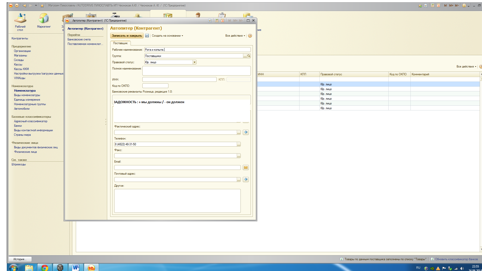
Task: Click the floppy disk save icon
Action: point(147,36)
